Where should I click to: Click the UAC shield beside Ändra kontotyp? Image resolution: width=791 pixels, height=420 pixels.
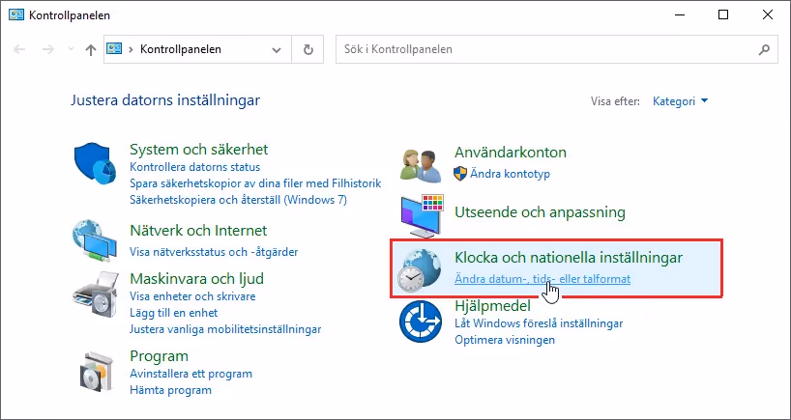[460, 174]
